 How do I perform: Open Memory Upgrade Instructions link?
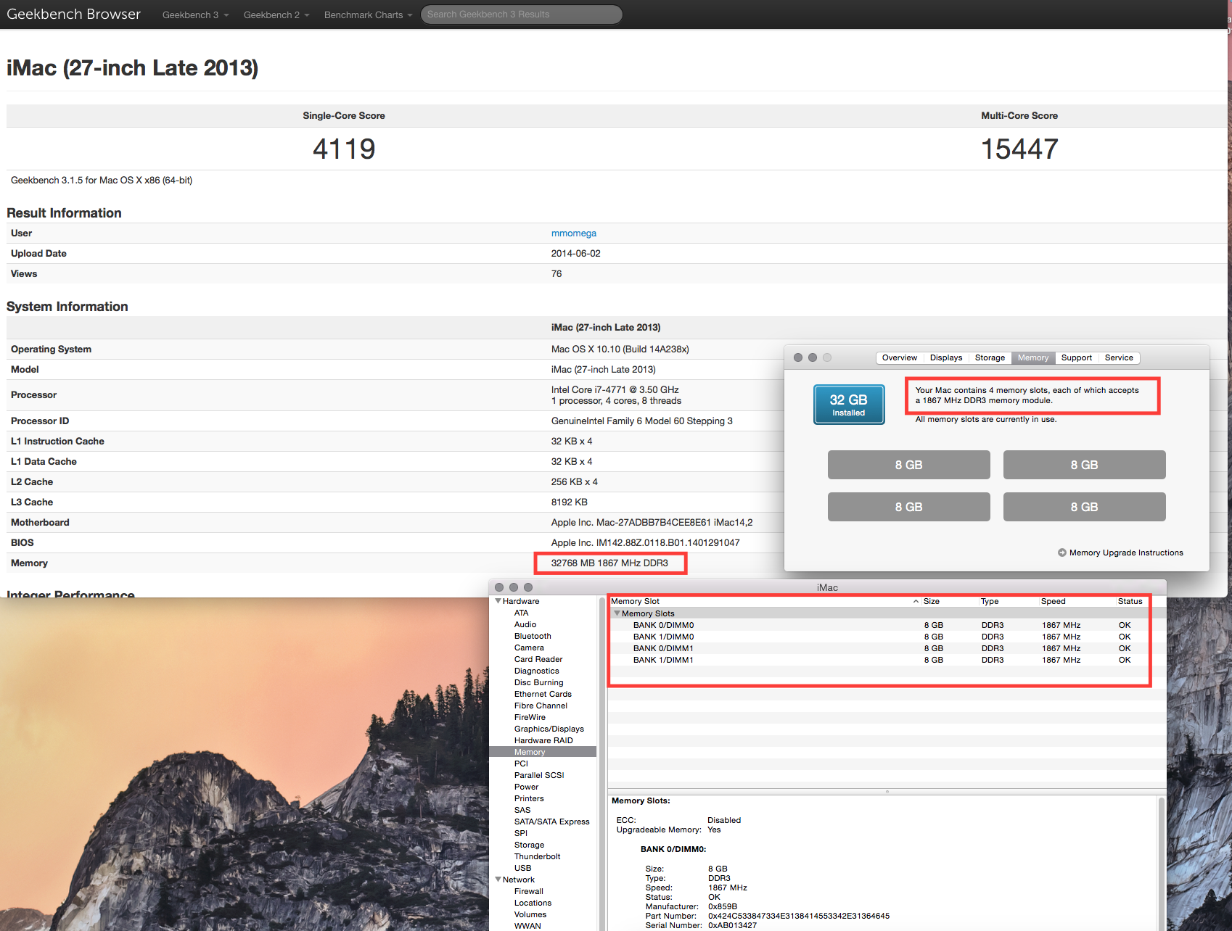point(1126,553)
